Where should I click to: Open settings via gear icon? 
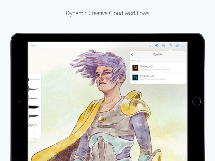click(177, 45)
